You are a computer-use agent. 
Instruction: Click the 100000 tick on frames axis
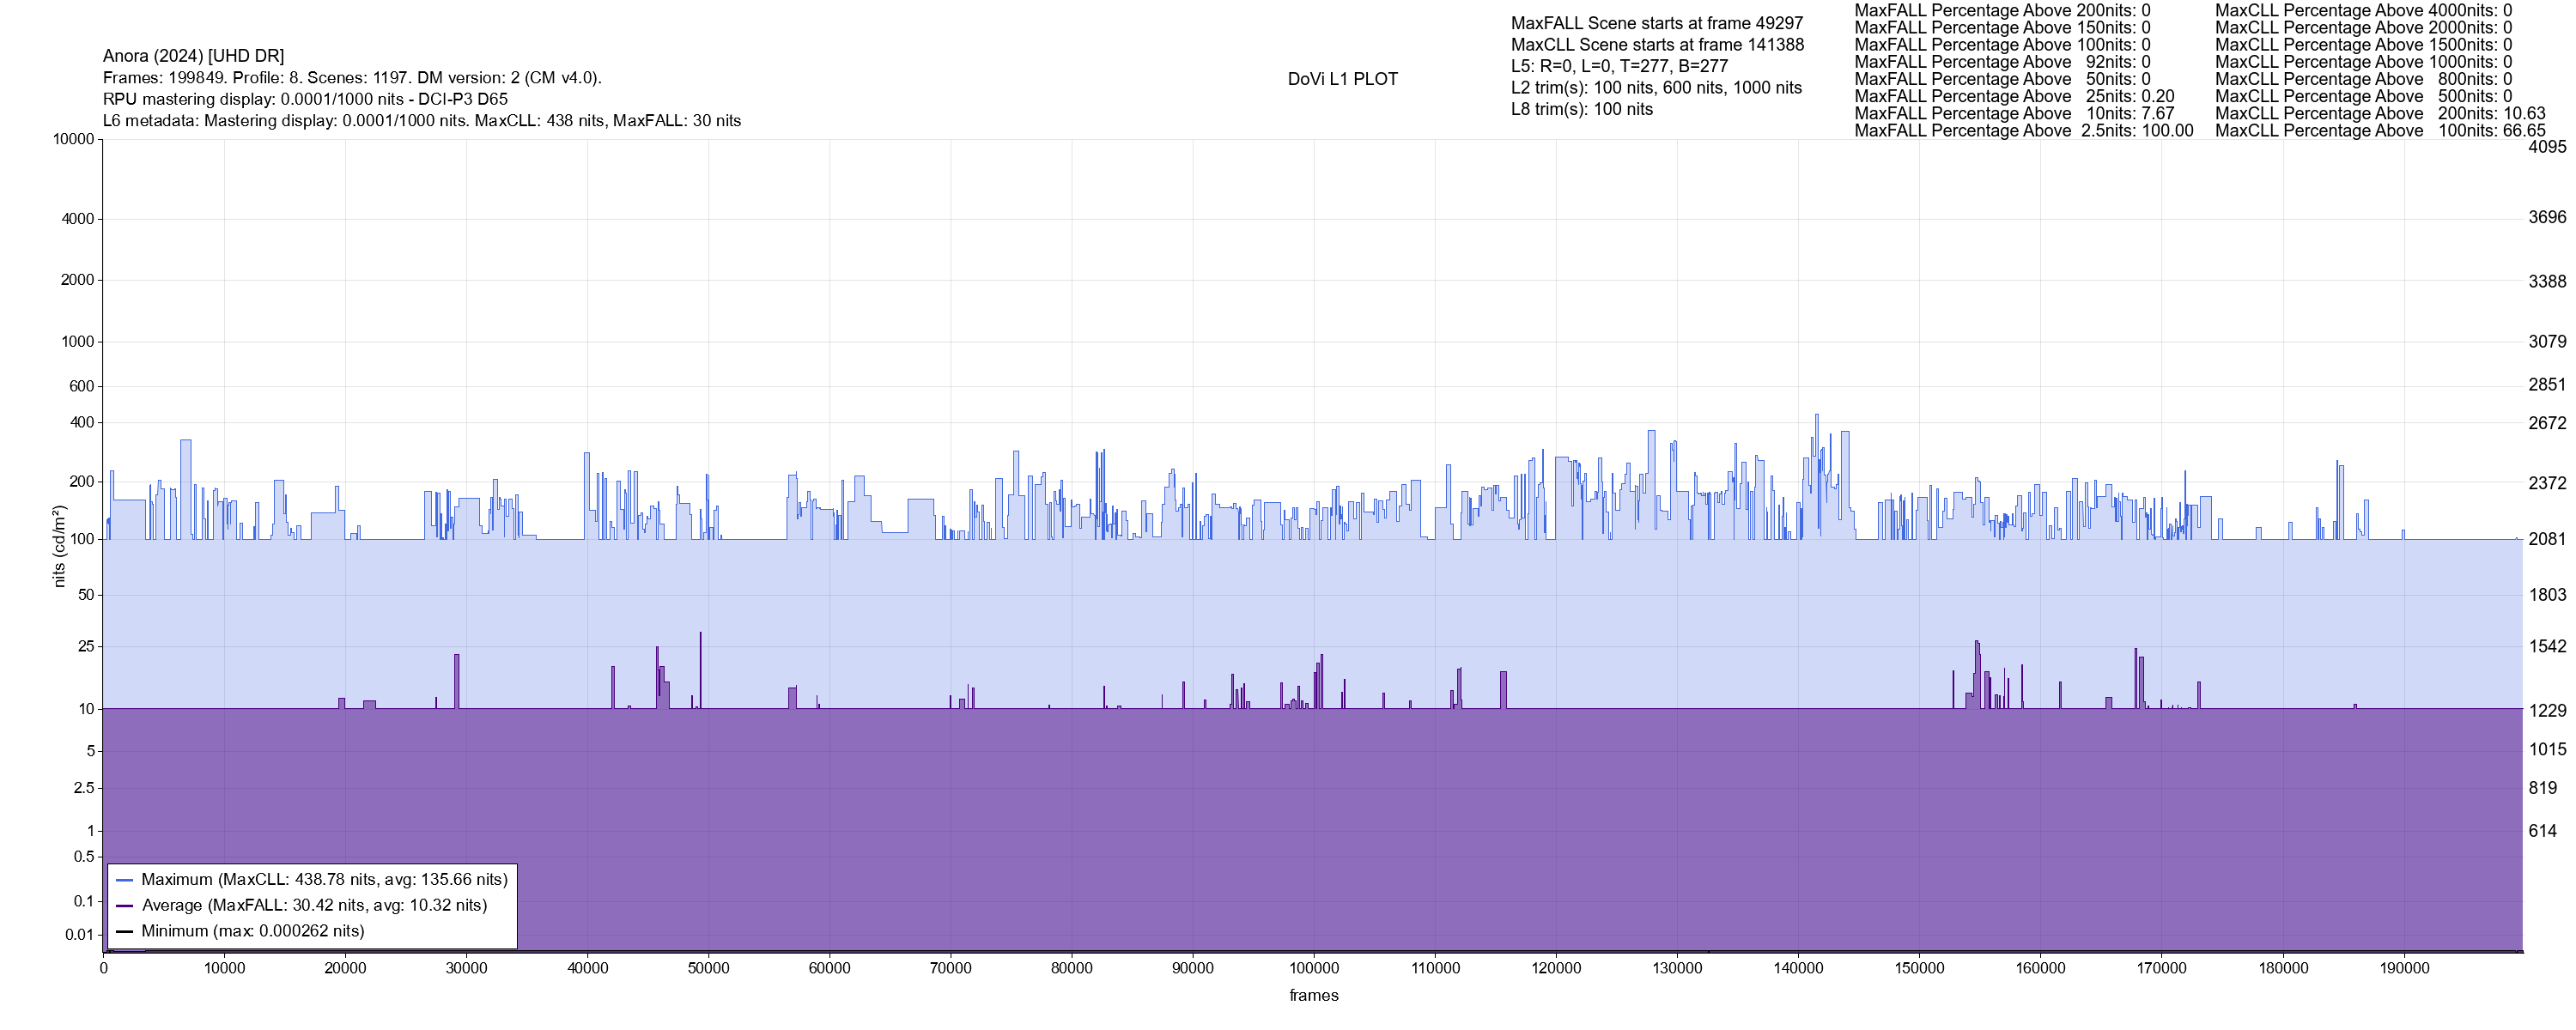pos(1313,969)
